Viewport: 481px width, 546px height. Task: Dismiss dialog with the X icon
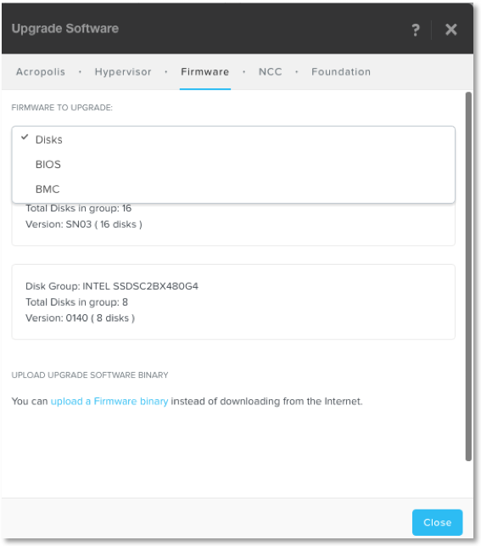[451, 30]
